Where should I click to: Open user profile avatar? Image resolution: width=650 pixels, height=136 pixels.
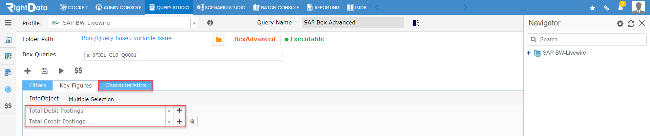tap(638, 7)
